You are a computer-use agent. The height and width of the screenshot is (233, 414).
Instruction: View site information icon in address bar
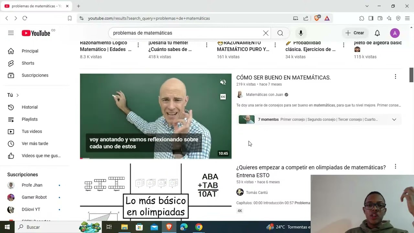click(x=81, y=18)
